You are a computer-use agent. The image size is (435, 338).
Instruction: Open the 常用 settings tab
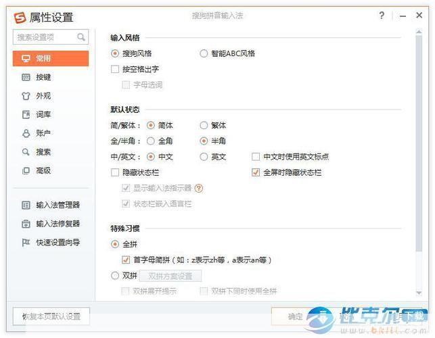[51, 59]
